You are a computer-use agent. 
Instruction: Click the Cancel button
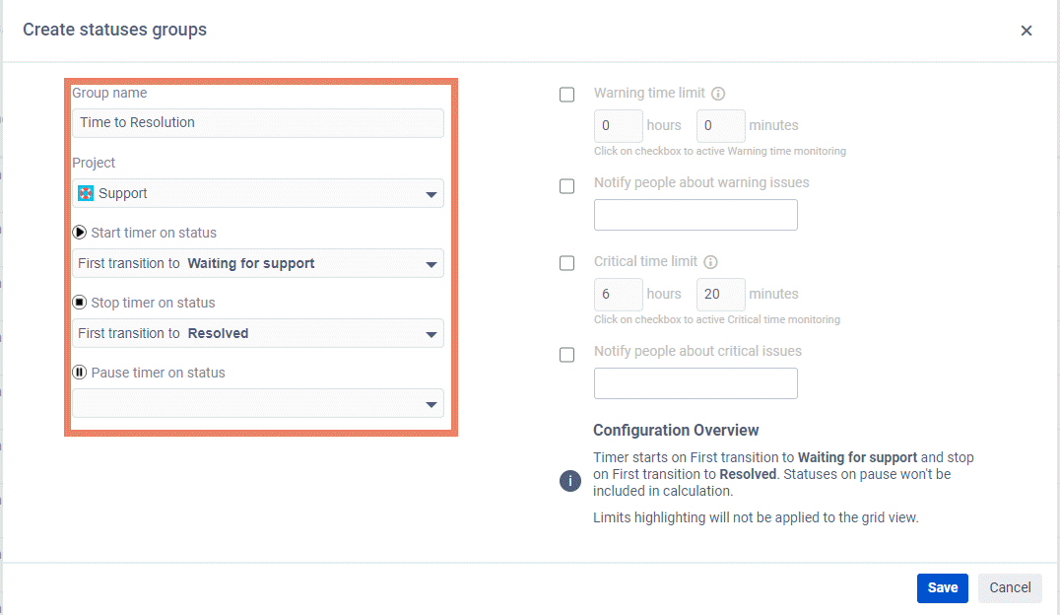[1009, 587]
